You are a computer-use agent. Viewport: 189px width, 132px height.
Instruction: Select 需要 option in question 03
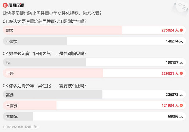[94, 95]
